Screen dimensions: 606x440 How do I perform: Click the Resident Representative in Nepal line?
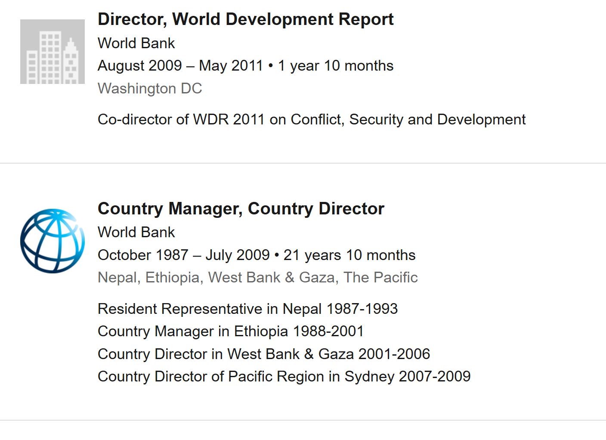pos(247,309)
